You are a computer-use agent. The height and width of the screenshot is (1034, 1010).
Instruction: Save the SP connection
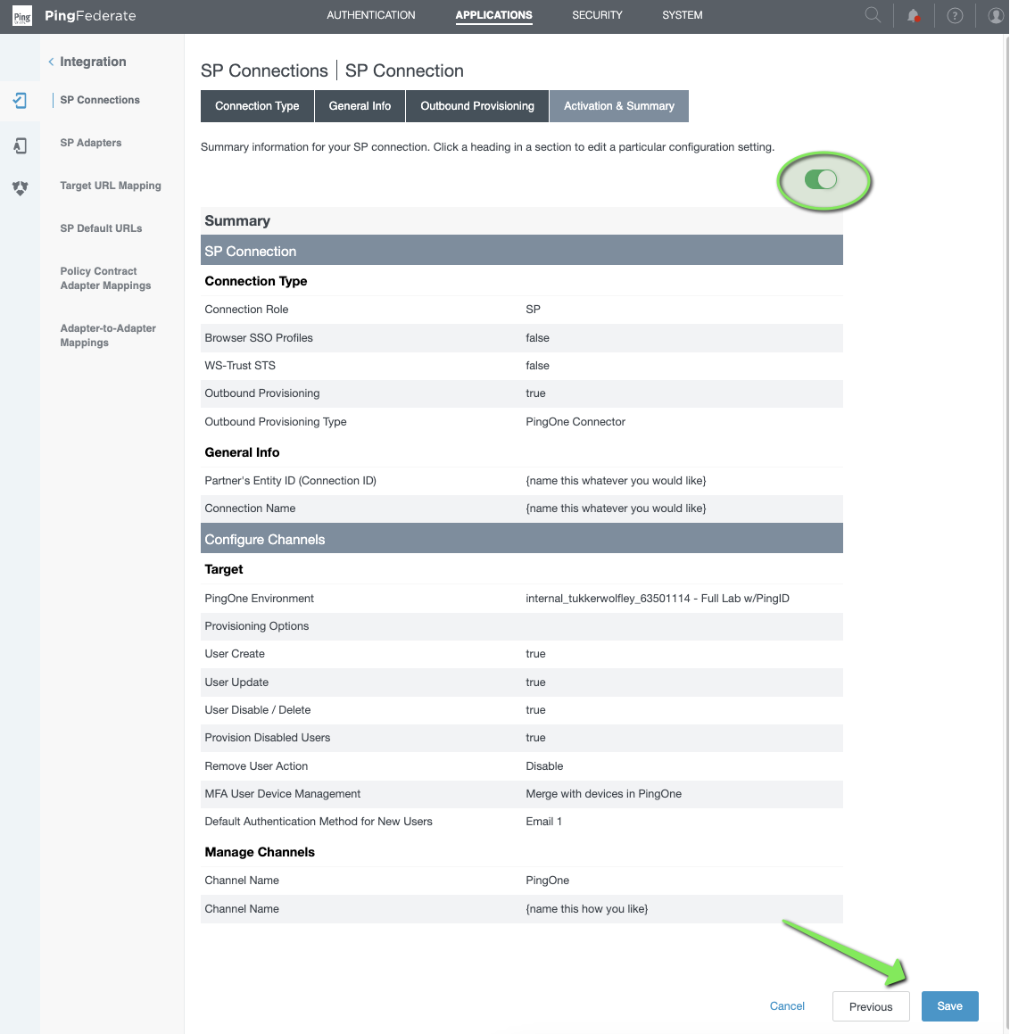(x=949, y=1005)
